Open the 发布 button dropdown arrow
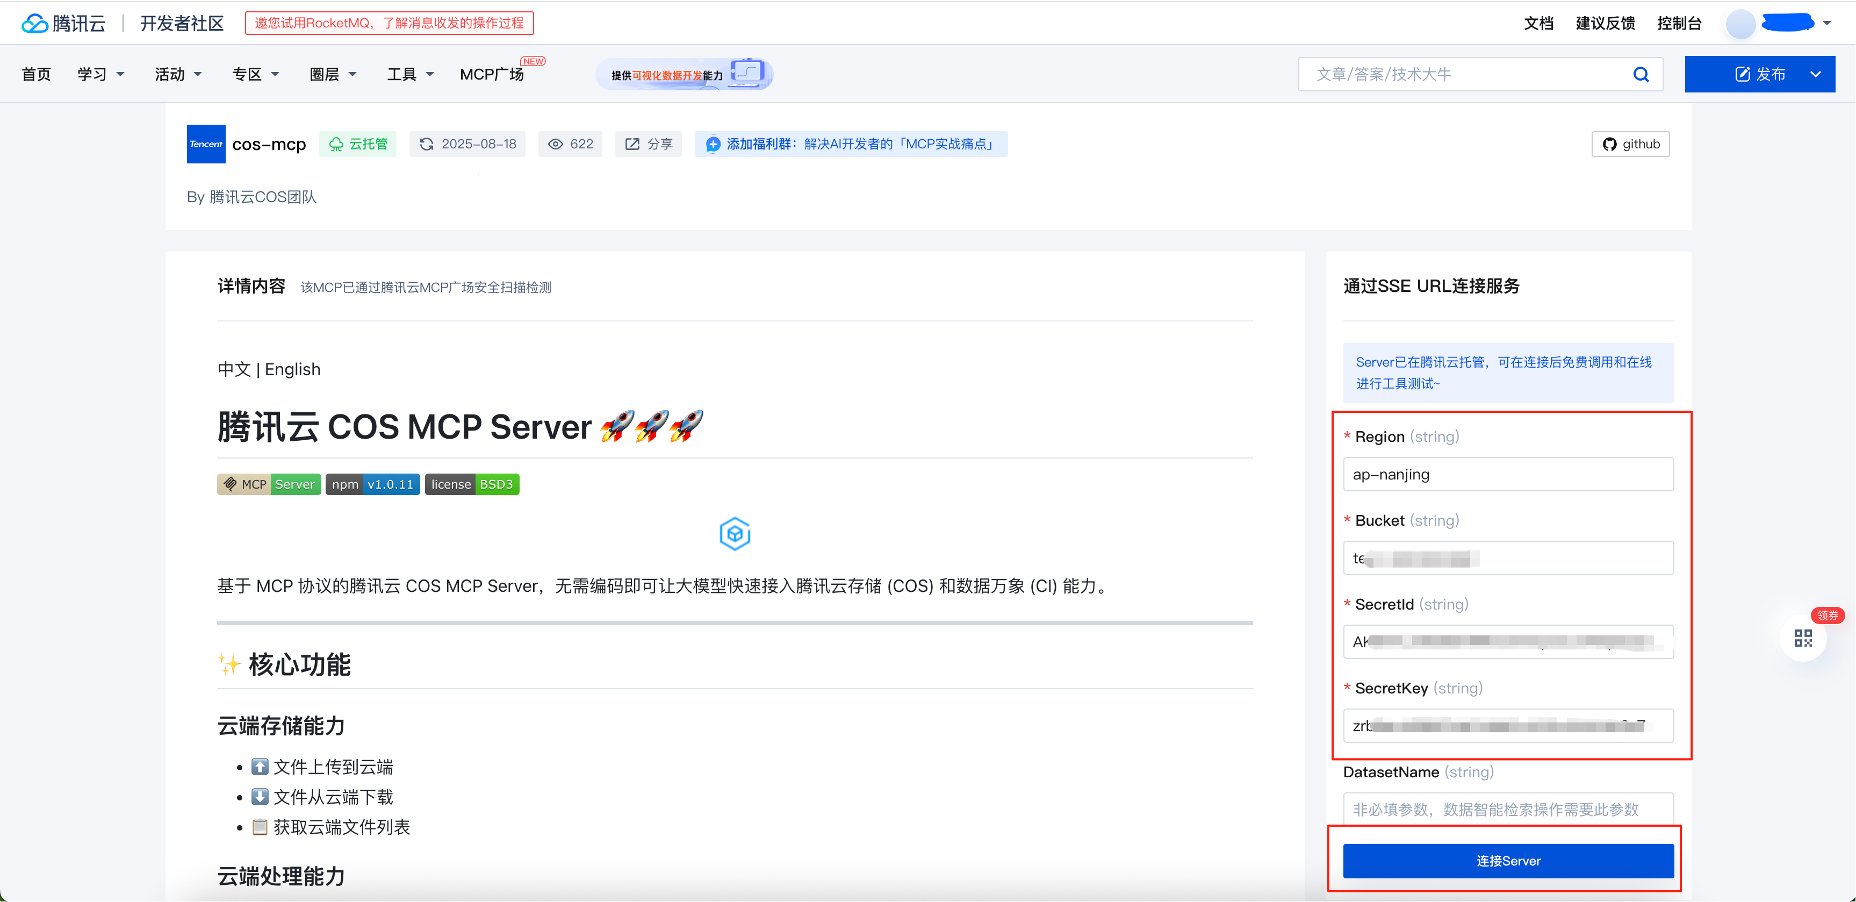Viewport: 1856px width, 902px height. [1816, 74]
